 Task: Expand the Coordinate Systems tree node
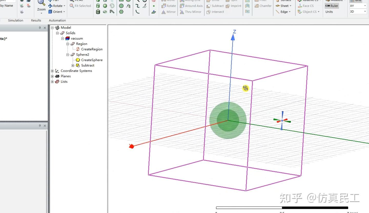(x=52, y=71)
